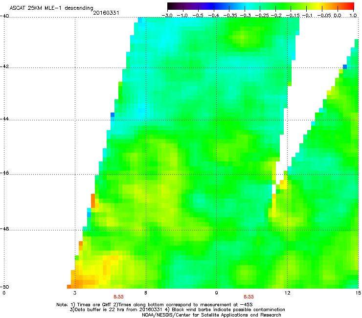Click the date 20160331 beneath the title

[106, 13]
